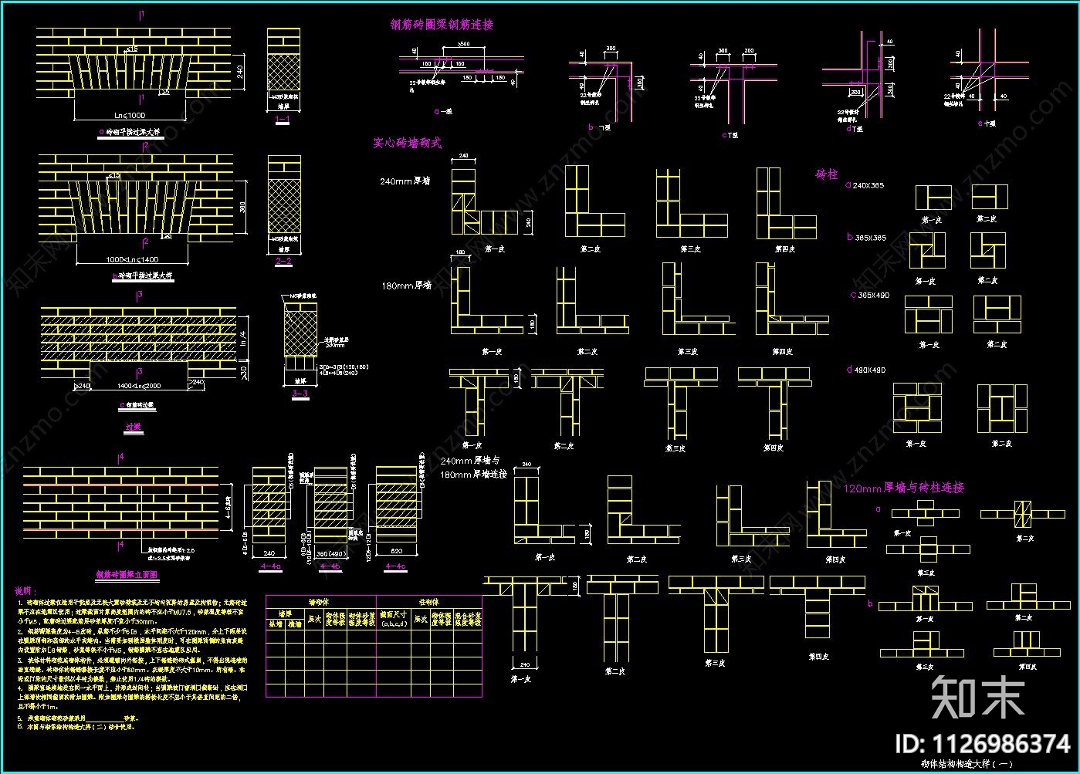The height and width of the screenshot is (774, 1080).
Task: Click the ID: 1126986374 text
Action: pyautogui.click(x=982, y=745)
